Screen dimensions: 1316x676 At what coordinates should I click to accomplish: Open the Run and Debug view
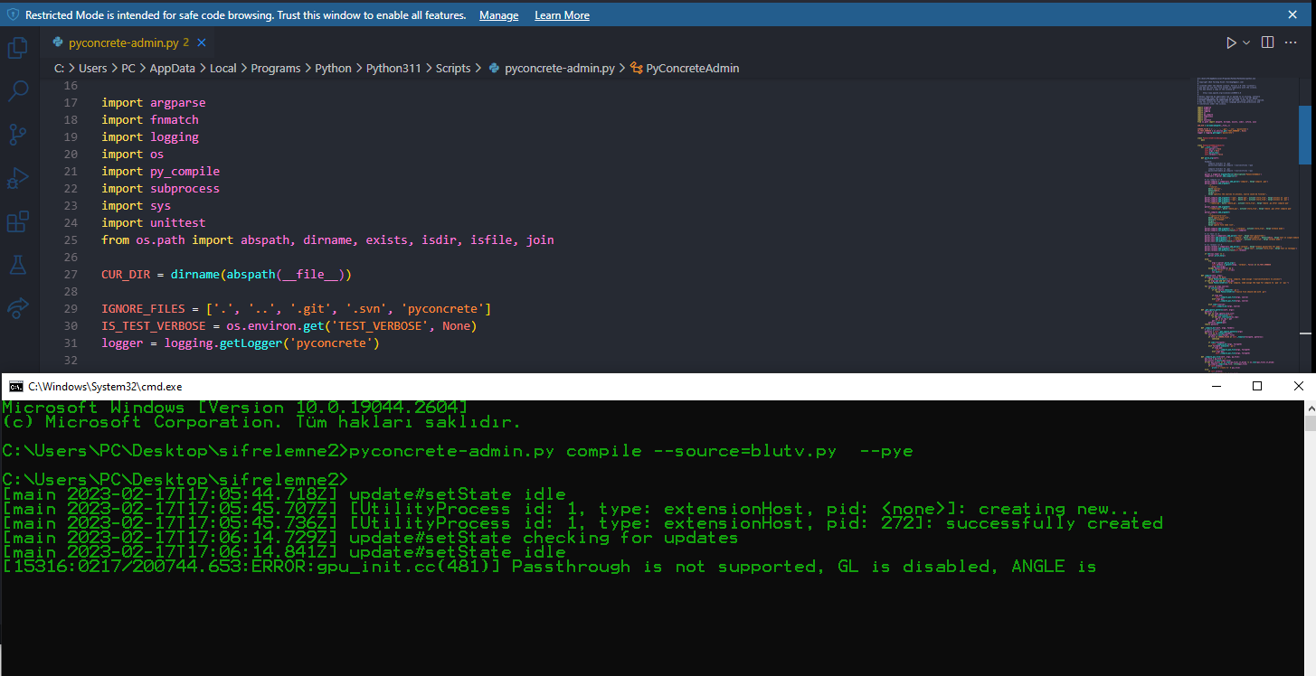pyautogui.click(x=16, y=177)
